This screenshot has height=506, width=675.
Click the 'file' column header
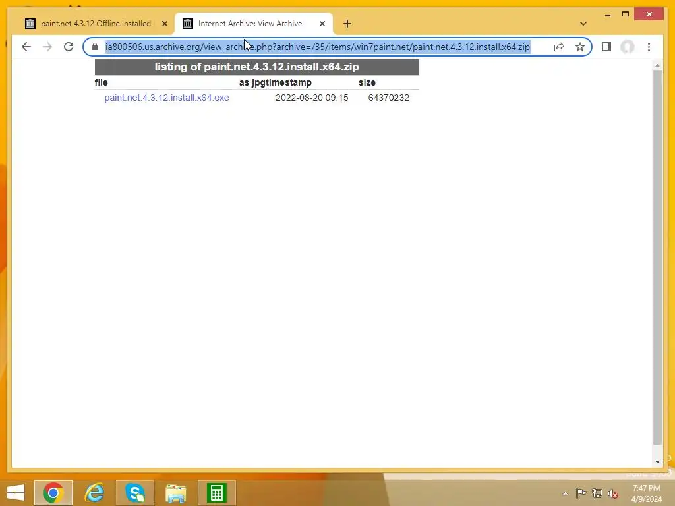(x=101, y=82)
